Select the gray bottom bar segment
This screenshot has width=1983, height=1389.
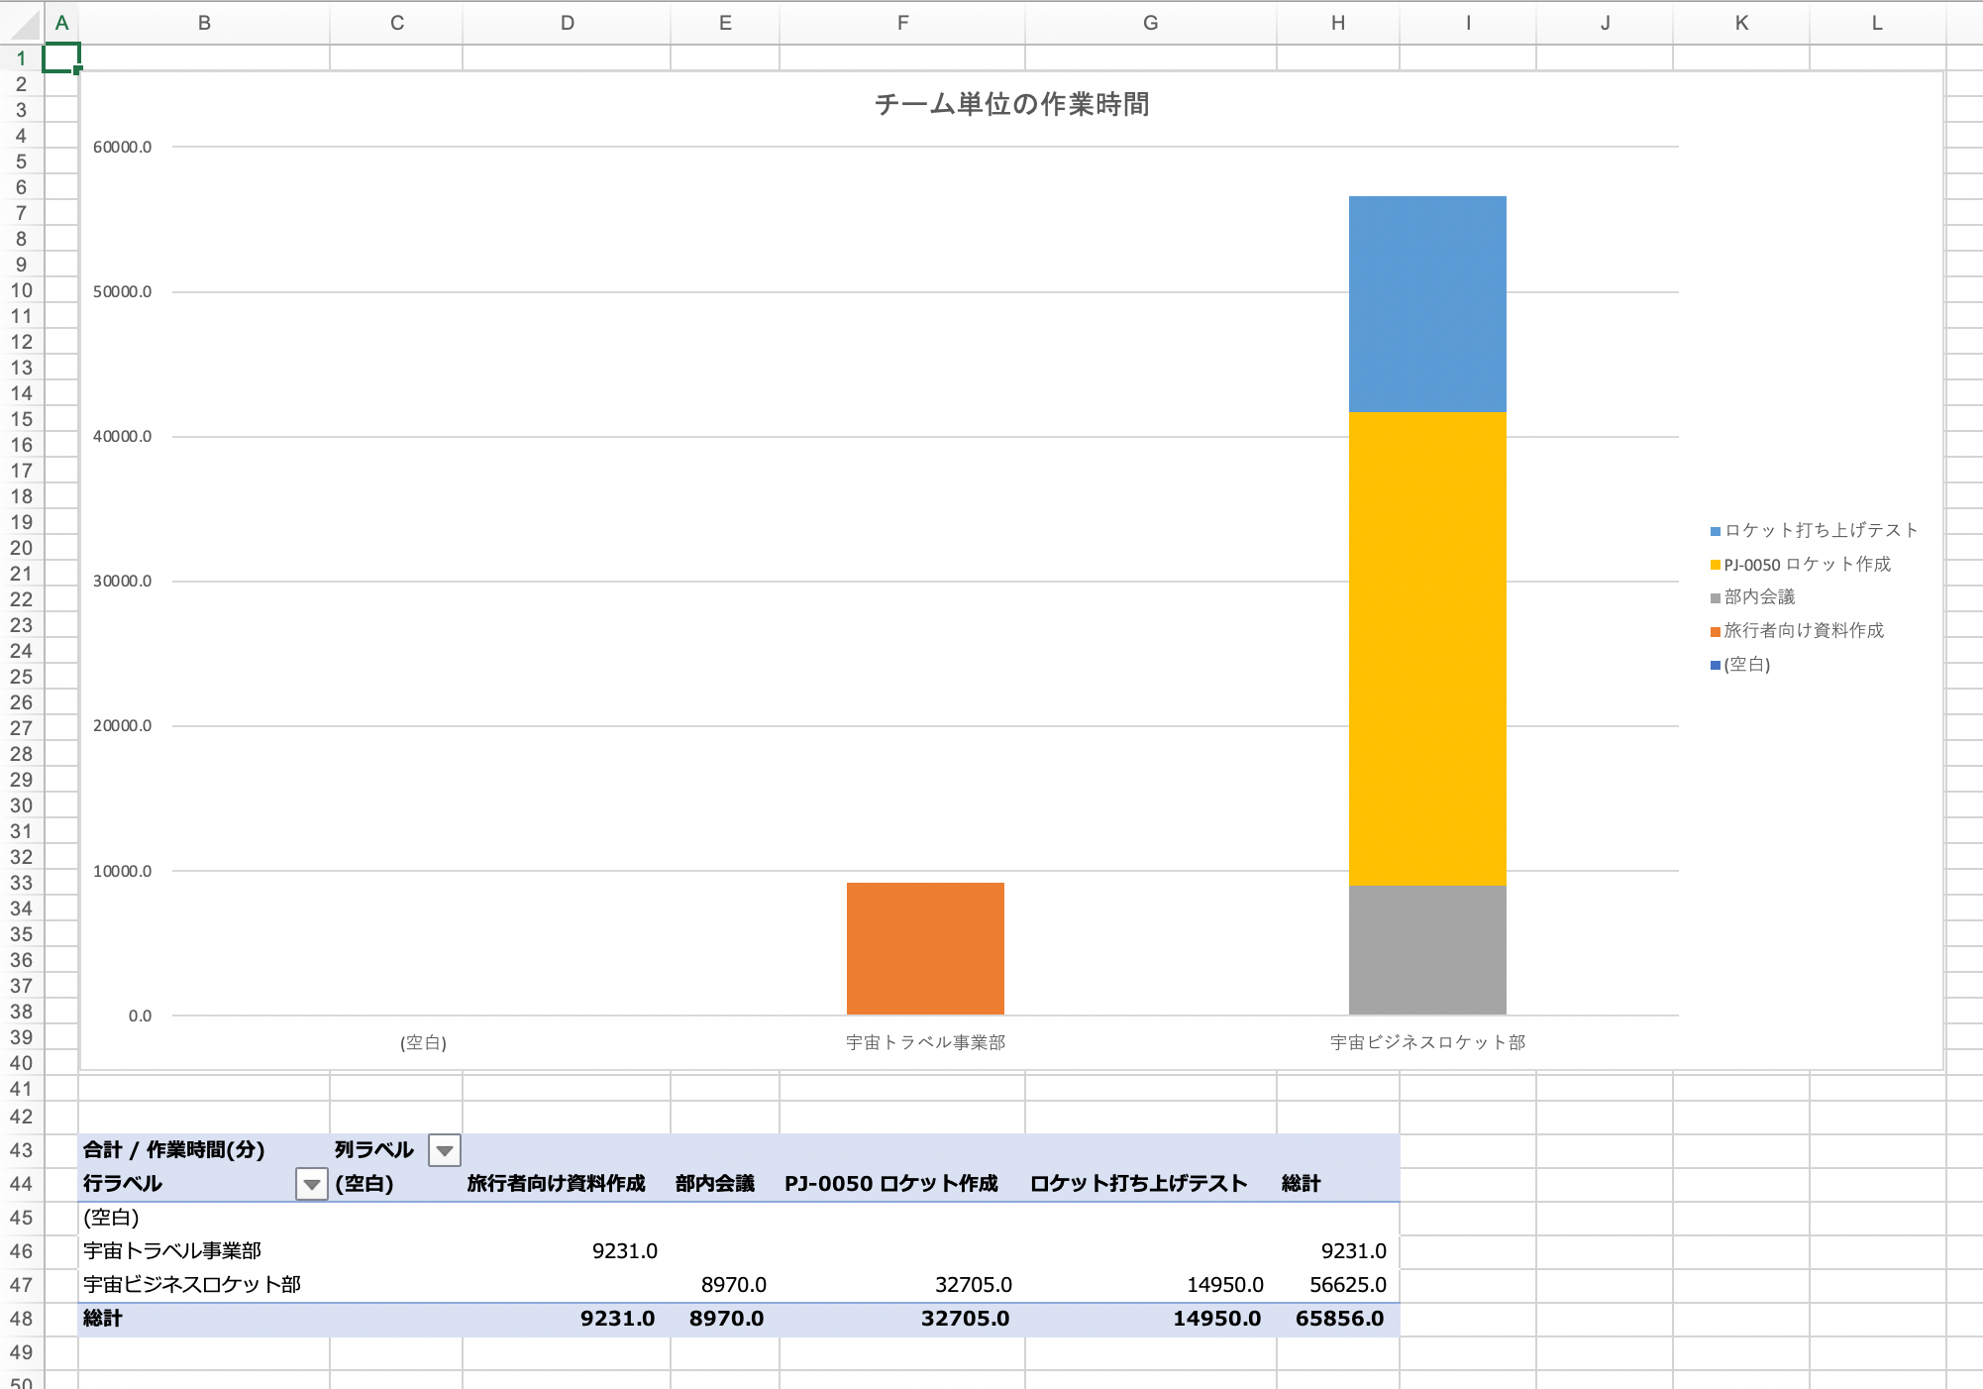(1427, 949)
